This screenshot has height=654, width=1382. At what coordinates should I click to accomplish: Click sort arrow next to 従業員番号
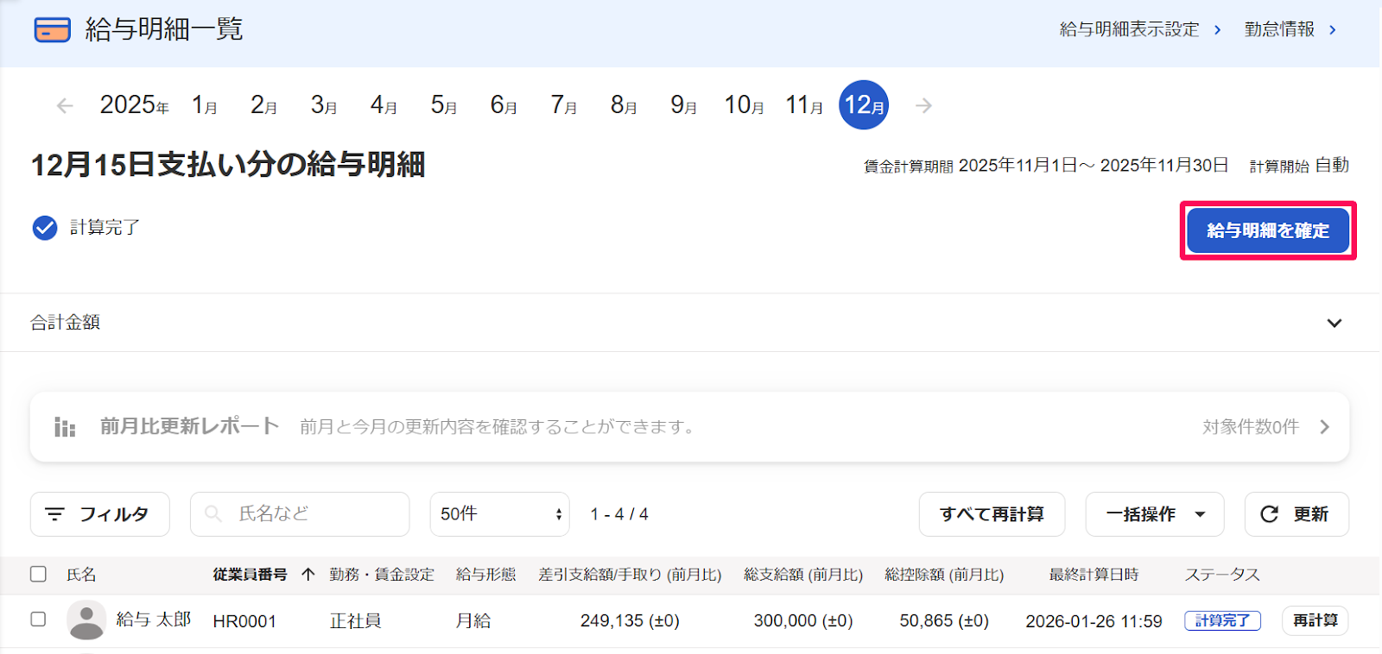[x=308, y=575]
